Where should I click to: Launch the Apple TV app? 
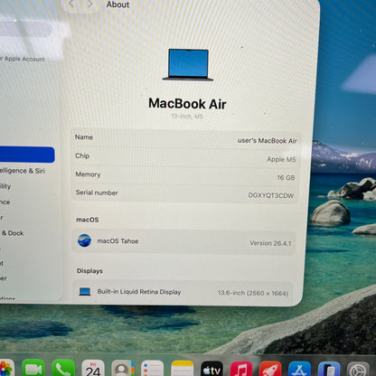click(212, 369)
